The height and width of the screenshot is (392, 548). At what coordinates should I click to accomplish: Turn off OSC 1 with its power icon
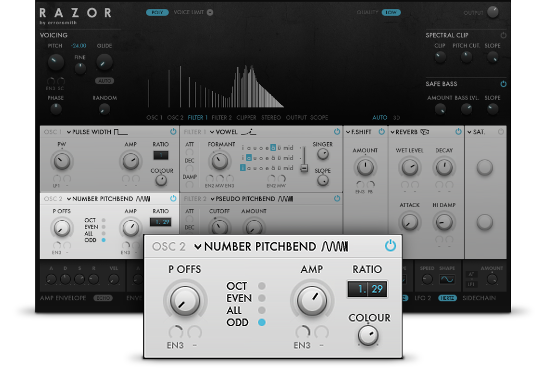click(x=173, y=132)
